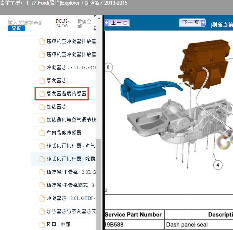Image resolution: width=233 pixels, height=230 pixels.
Task: Click left arrow icon on 上一页
Action: pyautogui.click(x=107, y=23)
